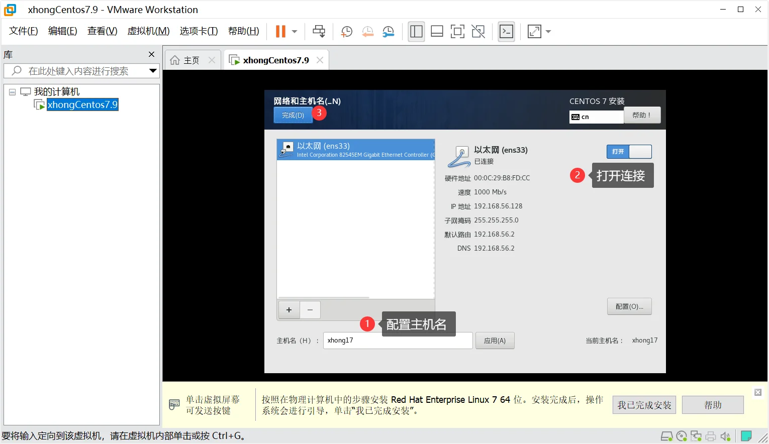Toggle the library sidebar view button
This screenshot has width=769, height=444.
pyautogui.click(x=416, y=32)
